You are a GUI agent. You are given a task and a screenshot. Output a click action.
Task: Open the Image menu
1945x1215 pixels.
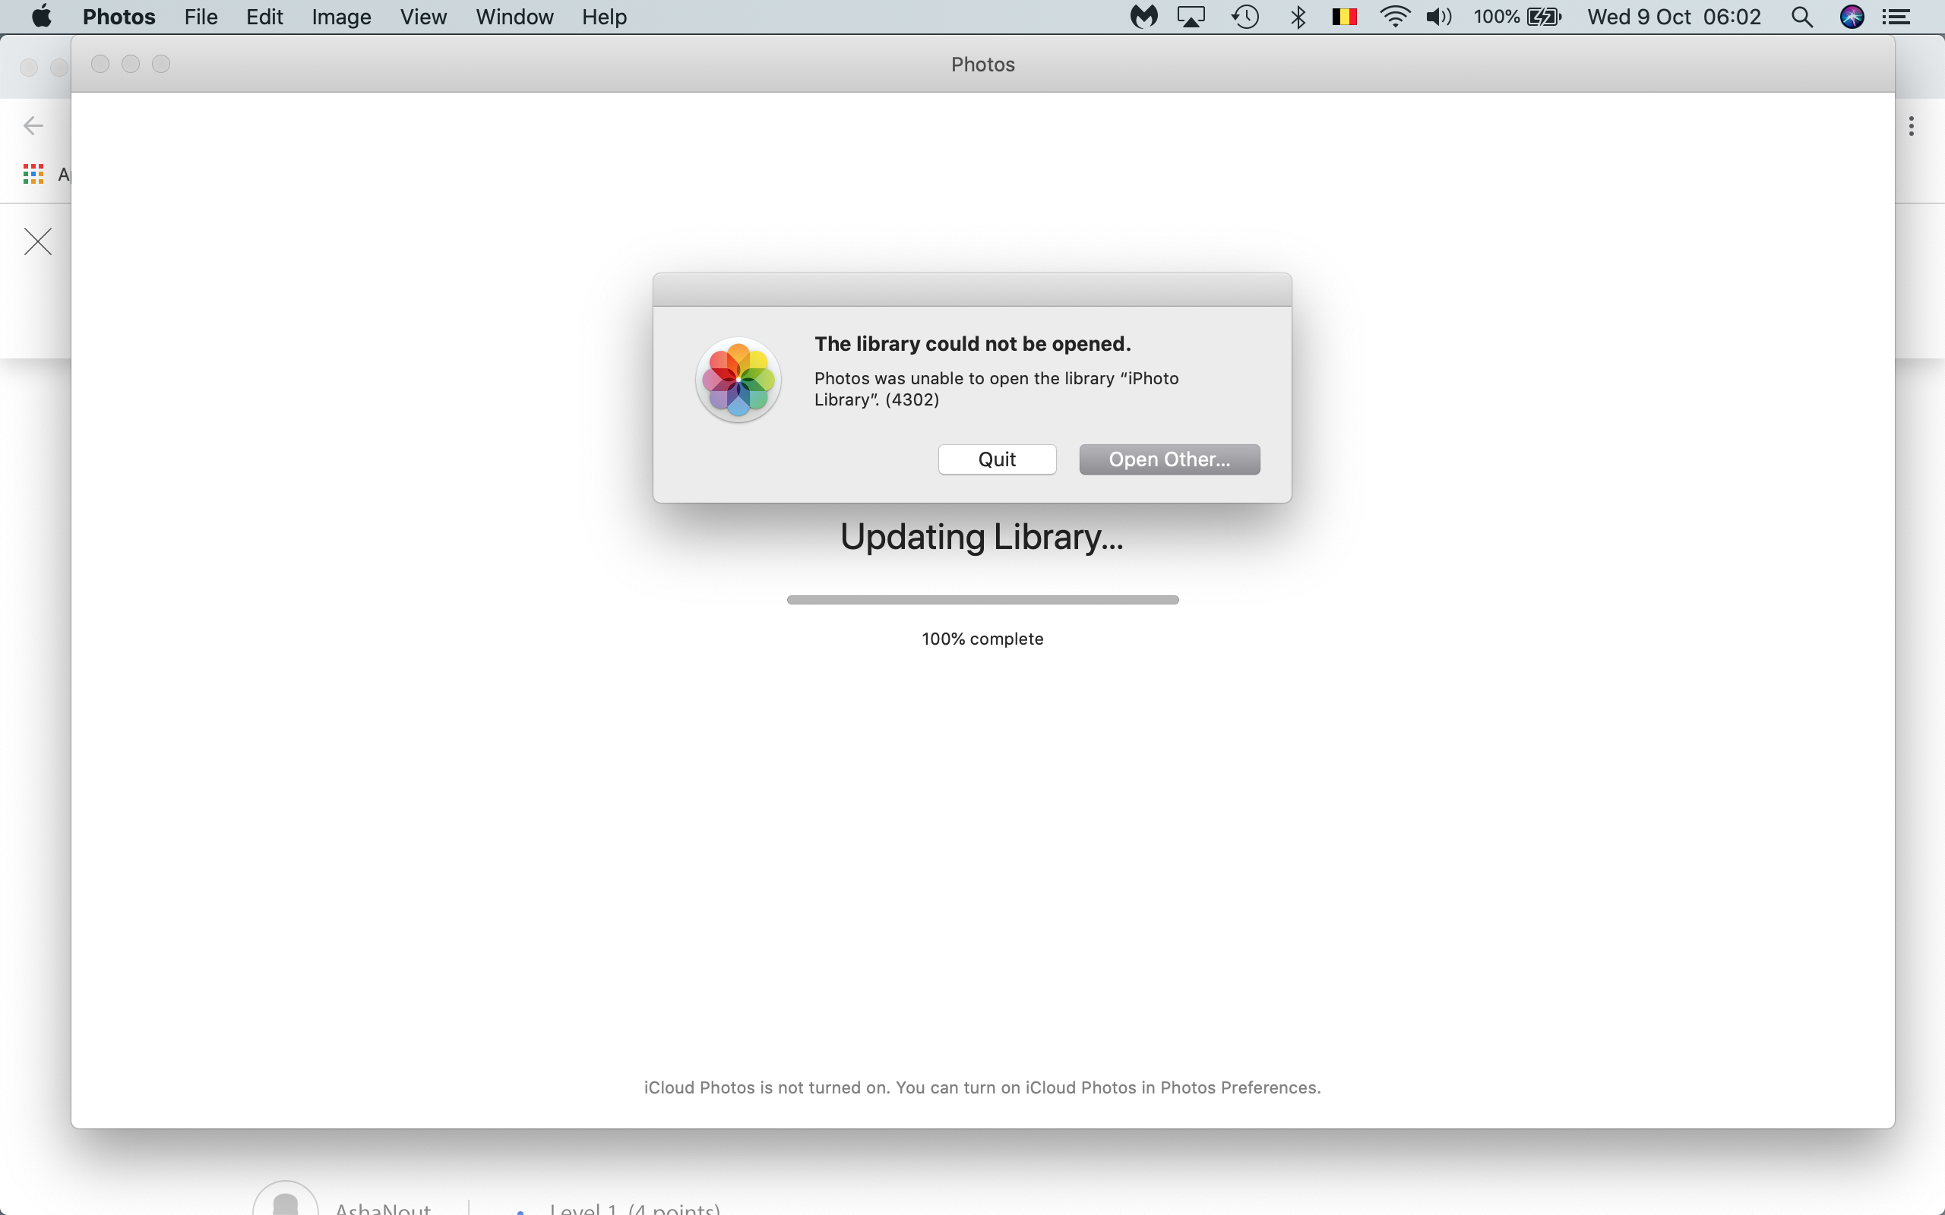coord(341,17)
